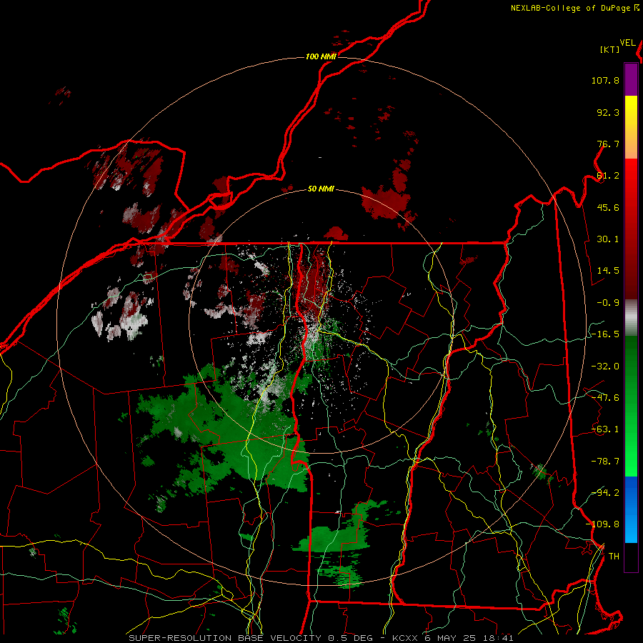Click the 30.1 velocity scale value
Image resolution: width=643 pixels, height=643 pixels.
point(608,239)
